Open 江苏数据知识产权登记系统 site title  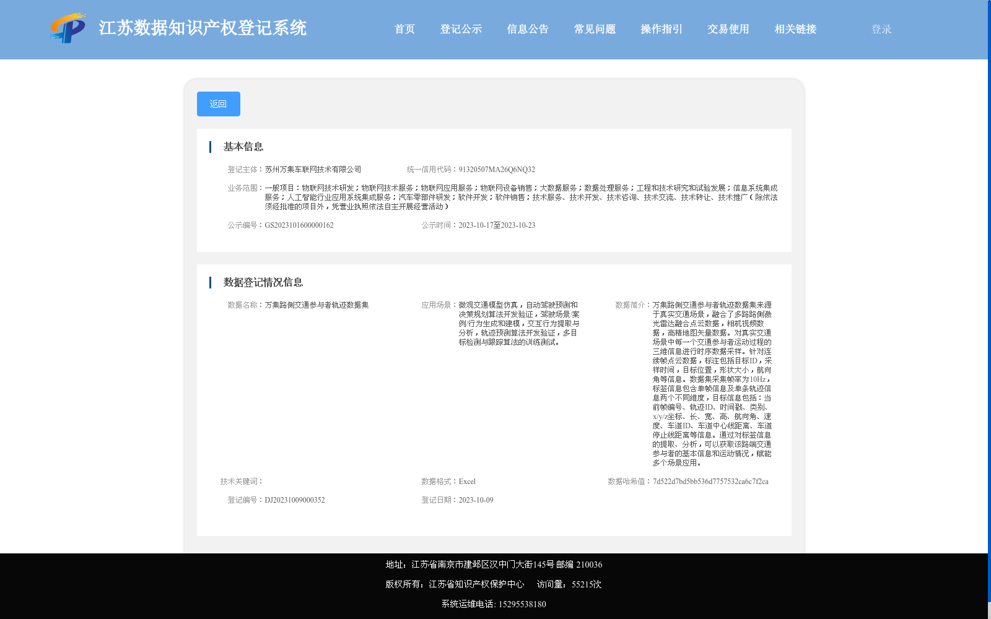203,28
